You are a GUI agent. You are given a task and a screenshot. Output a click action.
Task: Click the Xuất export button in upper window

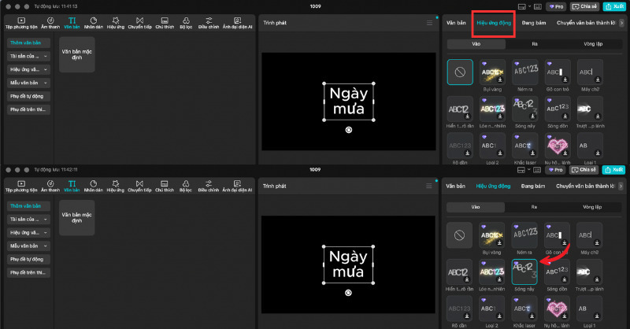(614, 6)
